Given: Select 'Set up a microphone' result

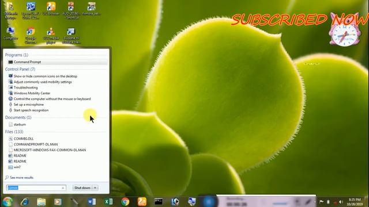Looking at the screenshot, I should click(x=28, y=105).
